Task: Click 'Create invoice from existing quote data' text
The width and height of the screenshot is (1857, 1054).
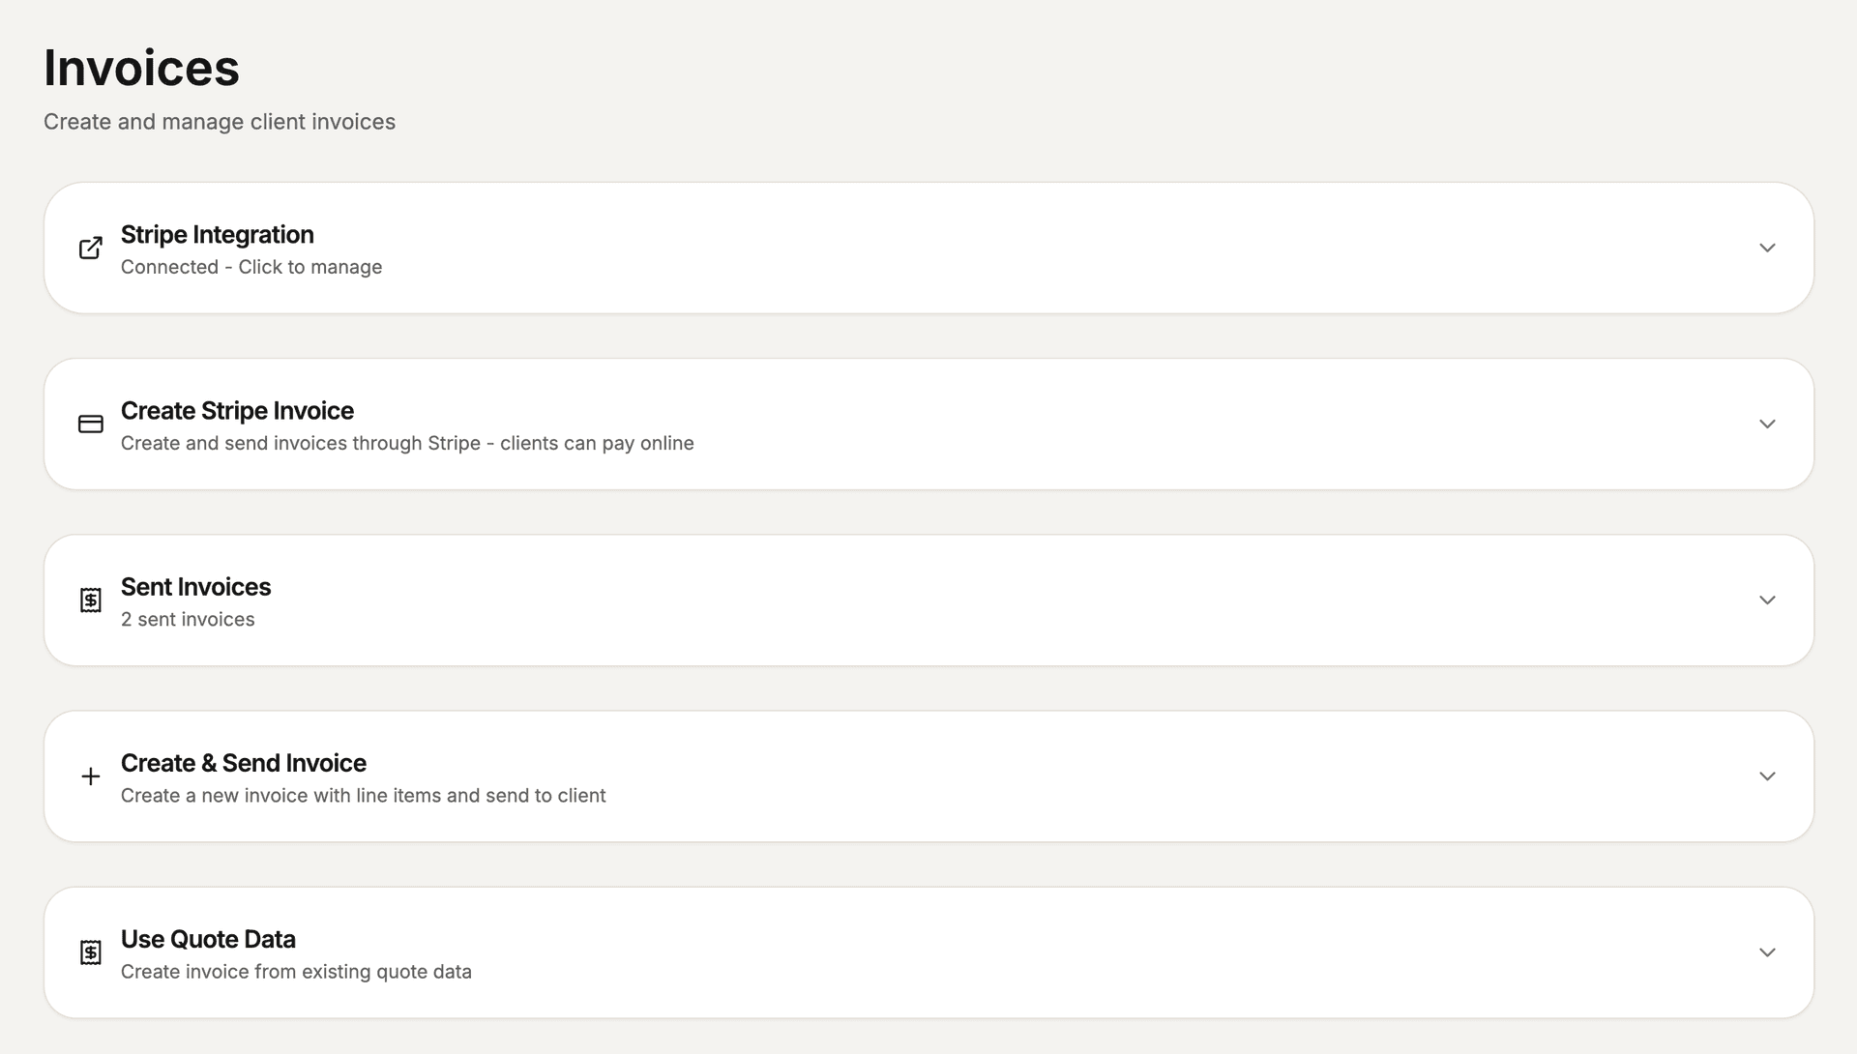Action: click(296, 972)
